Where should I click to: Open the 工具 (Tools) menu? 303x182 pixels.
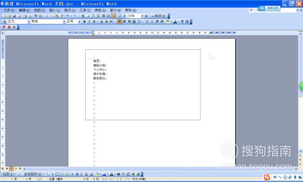tap(85, 10)
